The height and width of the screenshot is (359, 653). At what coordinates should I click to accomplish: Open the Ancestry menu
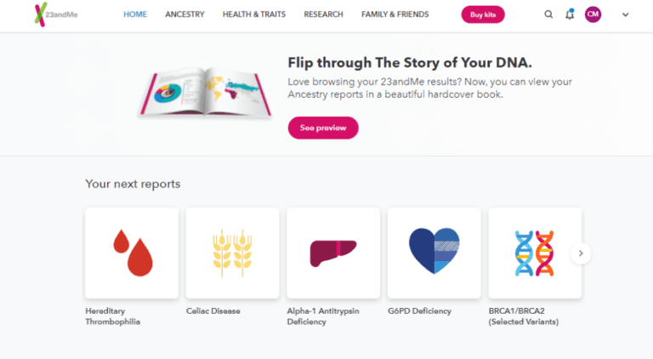coord(185,14)
